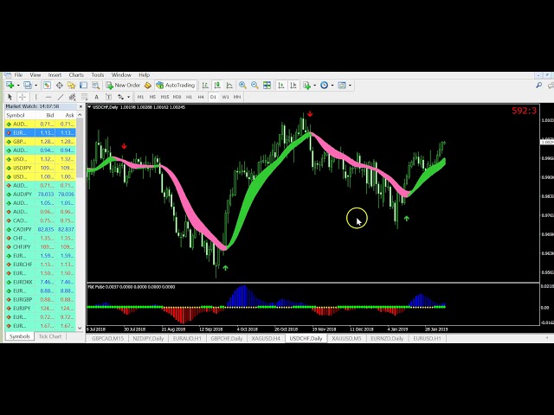This screenshot has height=415, width=554.
Task: Select the CADJPY row in Market Watch
Action: pos(19,229)
